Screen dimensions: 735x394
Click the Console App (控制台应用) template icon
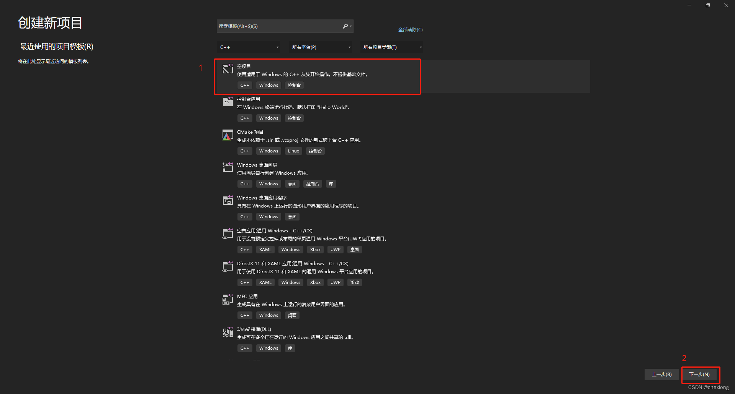click(228, 102)
